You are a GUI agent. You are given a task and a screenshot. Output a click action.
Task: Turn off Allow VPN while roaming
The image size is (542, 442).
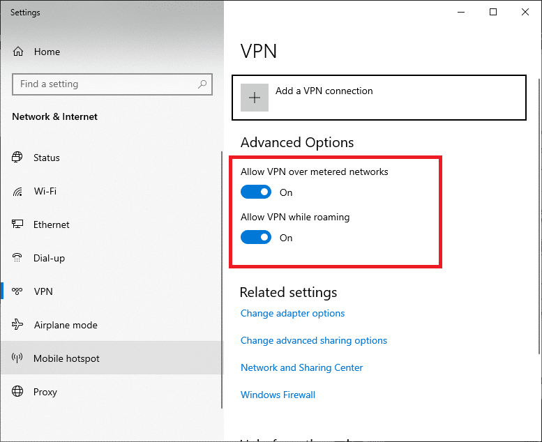pos(256,237)
